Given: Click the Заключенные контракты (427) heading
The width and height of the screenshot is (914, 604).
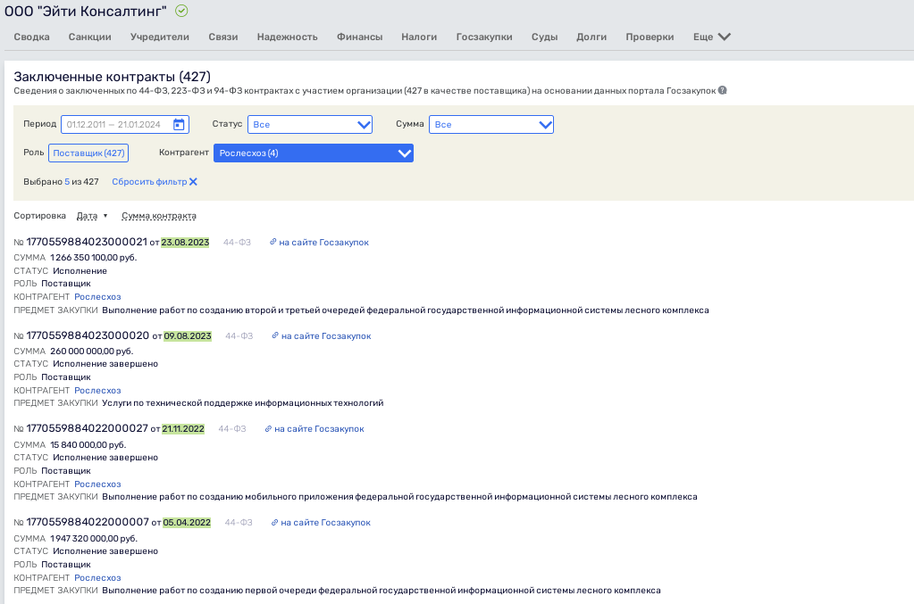Looking at the screenshot, I should click(x=112, y=76).
